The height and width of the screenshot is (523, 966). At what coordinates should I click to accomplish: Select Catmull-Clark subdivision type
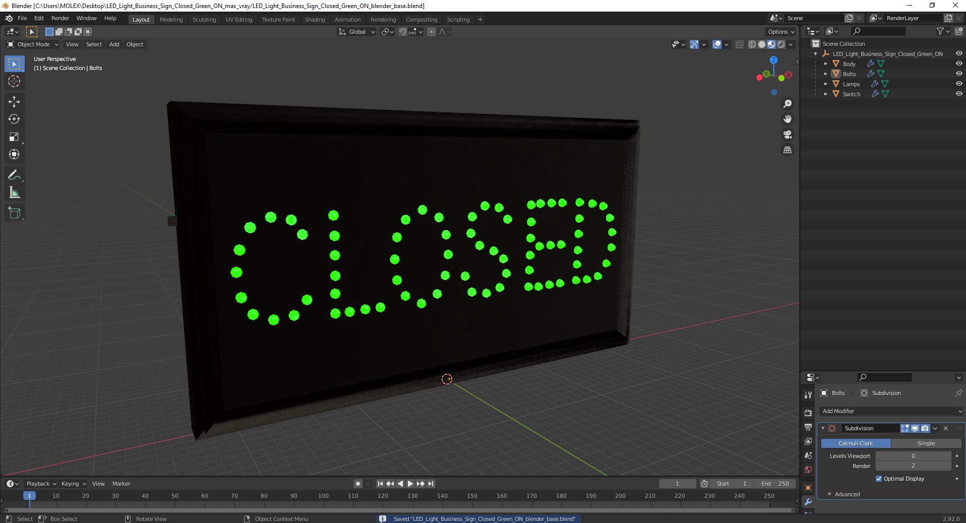point(856,443)
